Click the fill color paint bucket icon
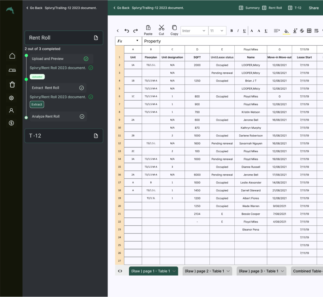 (286, 31)
